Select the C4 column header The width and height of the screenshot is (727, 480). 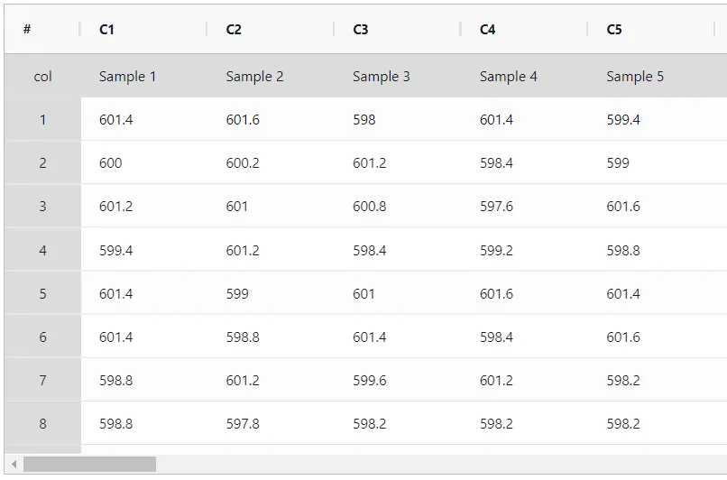(524, 29)
